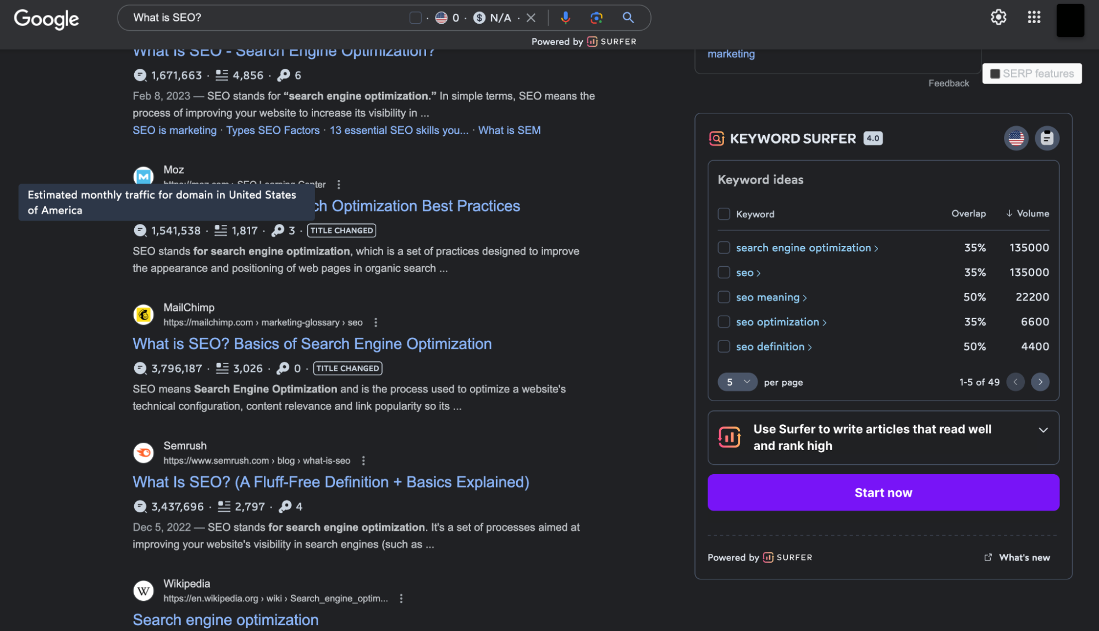Click the Feedback link

coord(948,83)
